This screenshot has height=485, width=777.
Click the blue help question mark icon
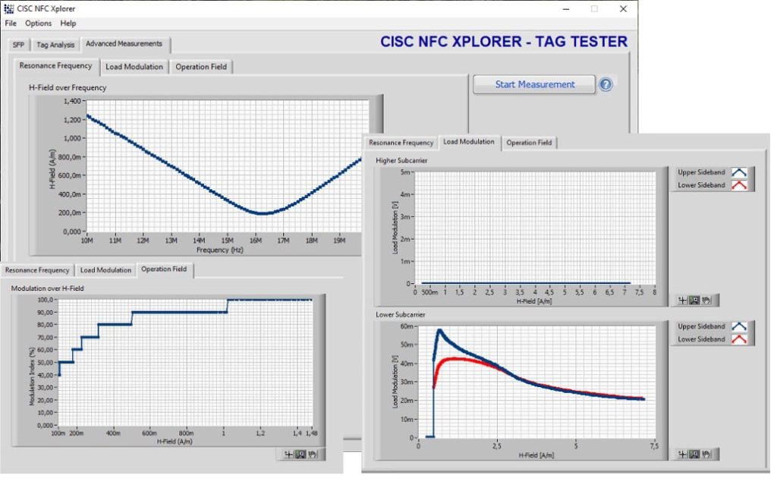[x=605, y=84]
